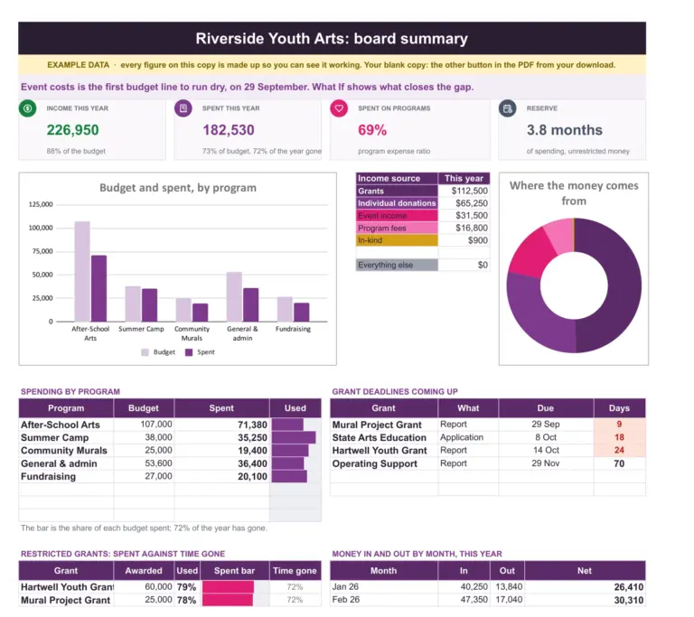Click the Program column header
This screenshot has height=617, width=694.
click(x=66, y=408)
